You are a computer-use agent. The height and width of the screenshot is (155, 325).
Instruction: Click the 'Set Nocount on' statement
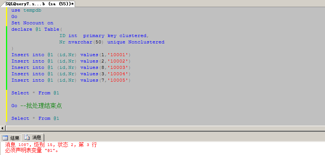coord(32,23)
